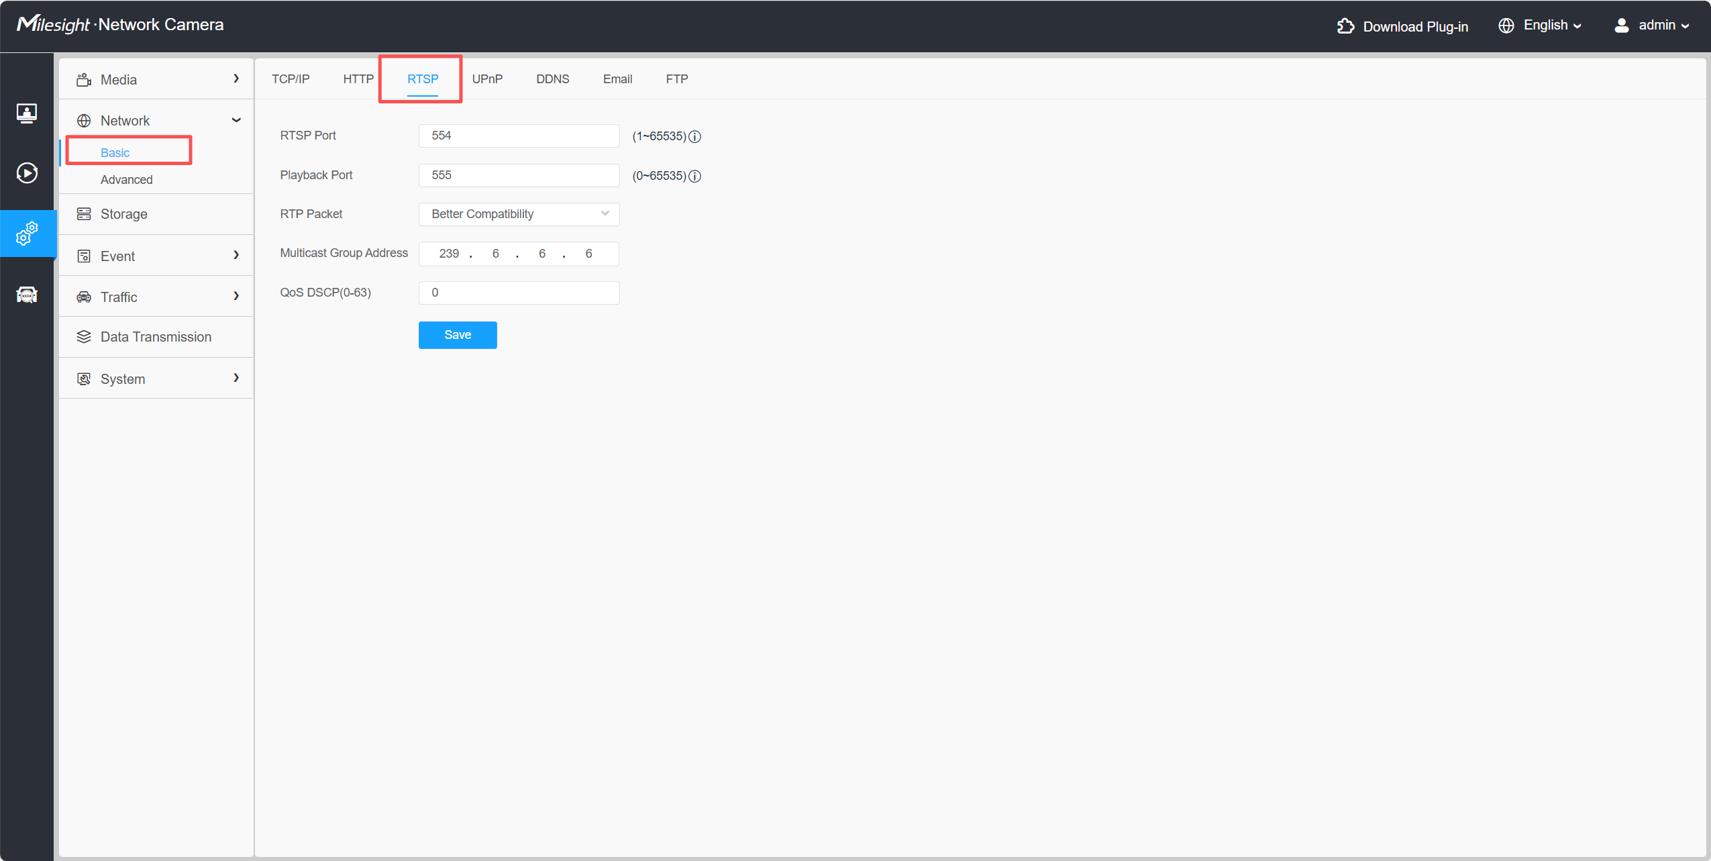Viewport: 1711px width, 861px height.
Task: Click the QoS DSCP input field
Action: point(519,293)
